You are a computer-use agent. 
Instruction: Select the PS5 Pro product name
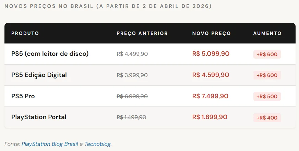(x=23, y=96)
